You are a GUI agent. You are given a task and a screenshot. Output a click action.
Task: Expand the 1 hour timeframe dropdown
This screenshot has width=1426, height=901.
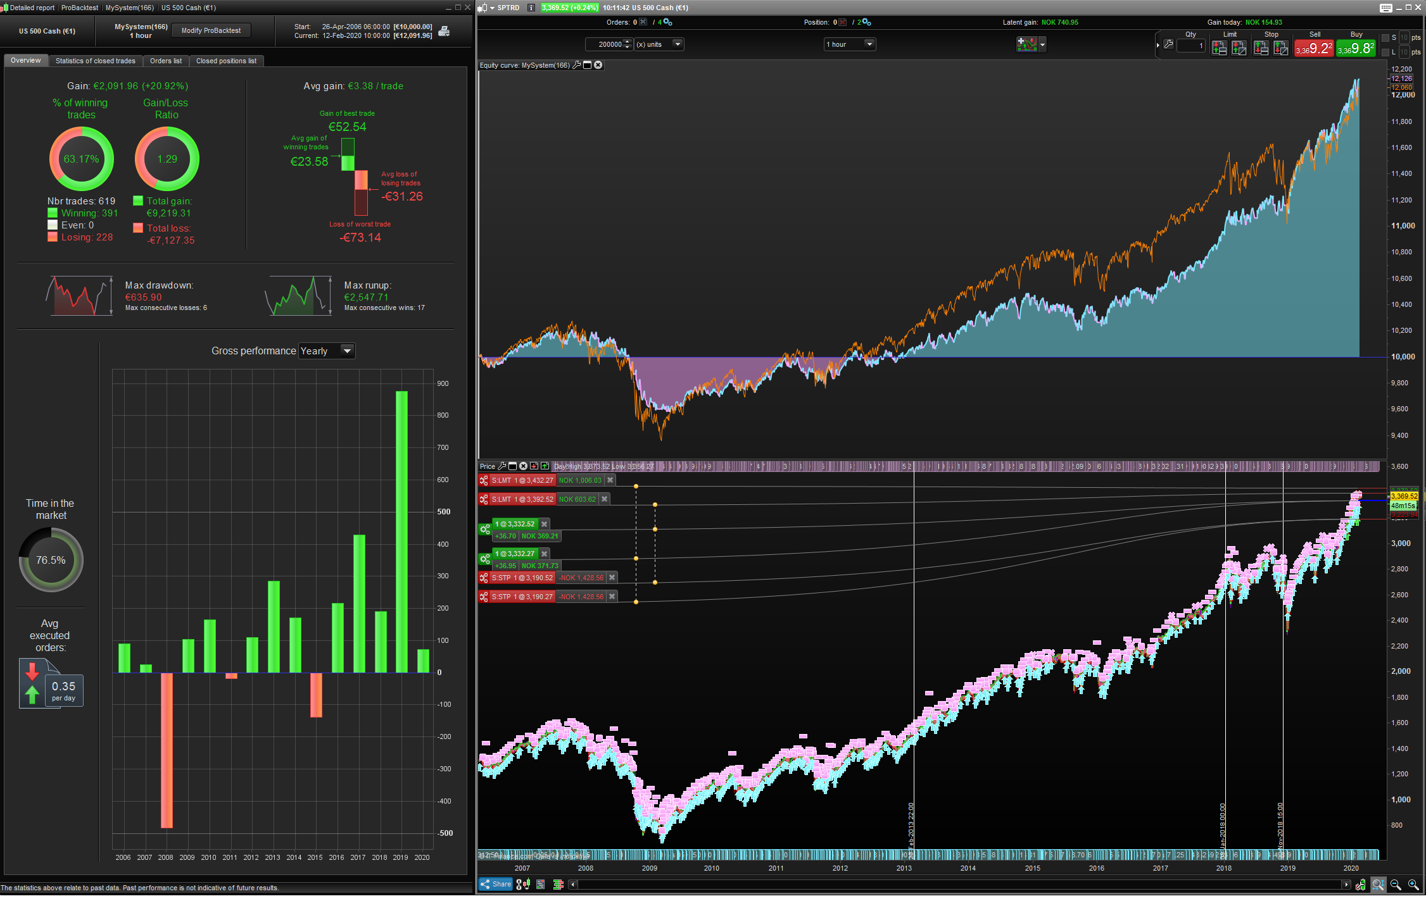coord(869,44)
